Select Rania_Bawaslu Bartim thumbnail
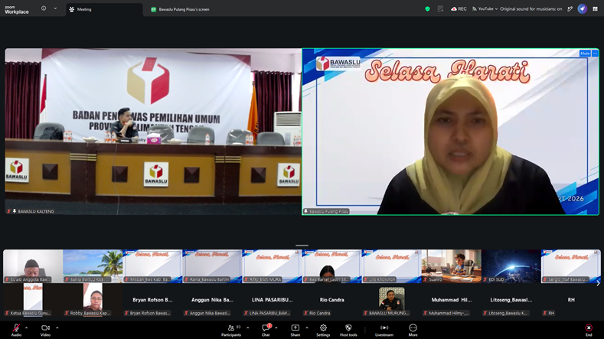 click(x=212, y=266)
